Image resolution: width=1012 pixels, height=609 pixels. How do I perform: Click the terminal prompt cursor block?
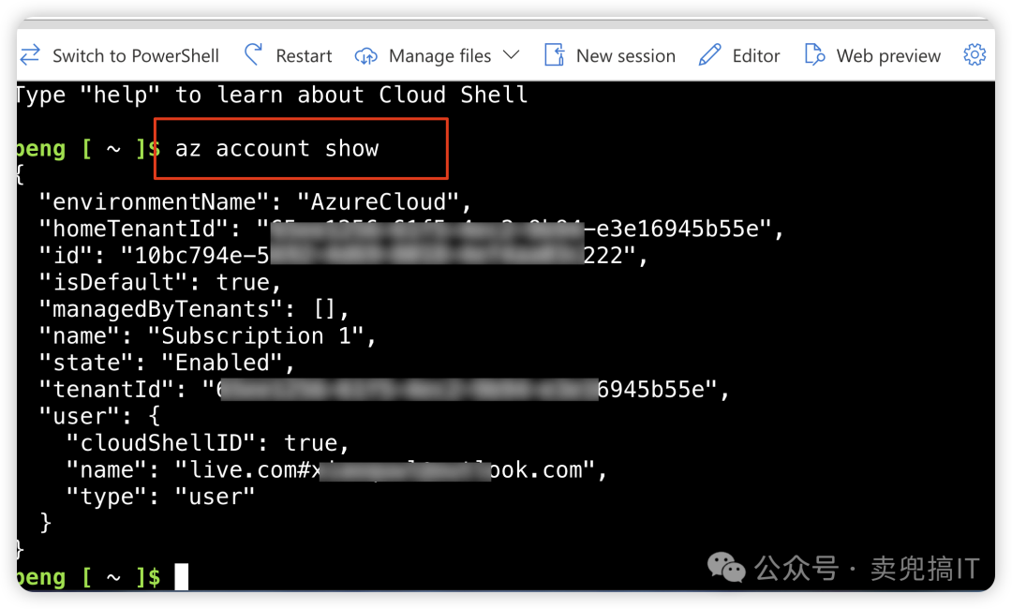point(182,576)
